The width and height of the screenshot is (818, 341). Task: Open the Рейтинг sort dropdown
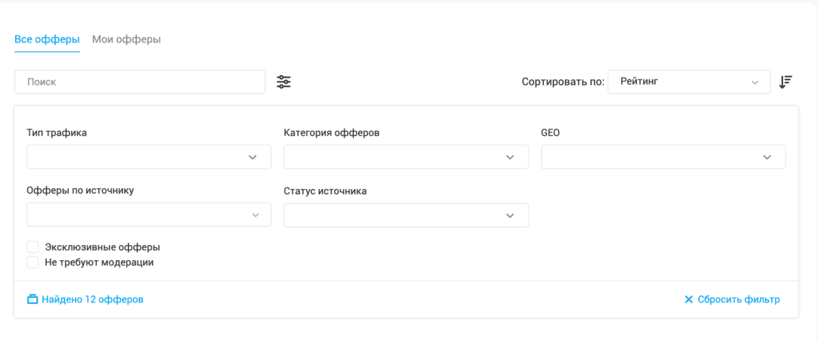point(689,82)
